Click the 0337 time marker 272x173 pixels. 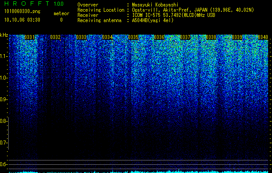[185, 37]
